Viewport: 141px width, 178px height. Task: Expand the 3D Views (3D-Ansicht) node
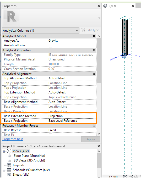point(9,161)
